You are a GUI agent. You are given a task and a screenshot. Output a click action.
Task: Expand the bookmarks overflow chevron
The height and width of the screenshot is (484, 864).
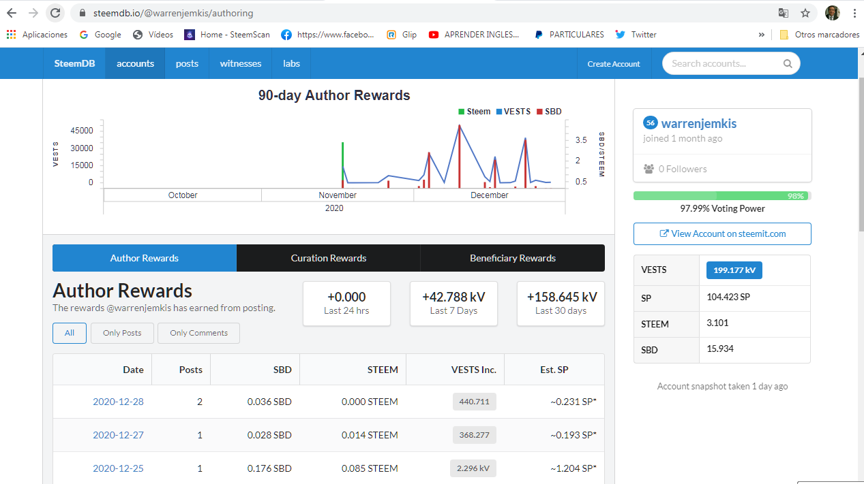click(x=762, y=35)
